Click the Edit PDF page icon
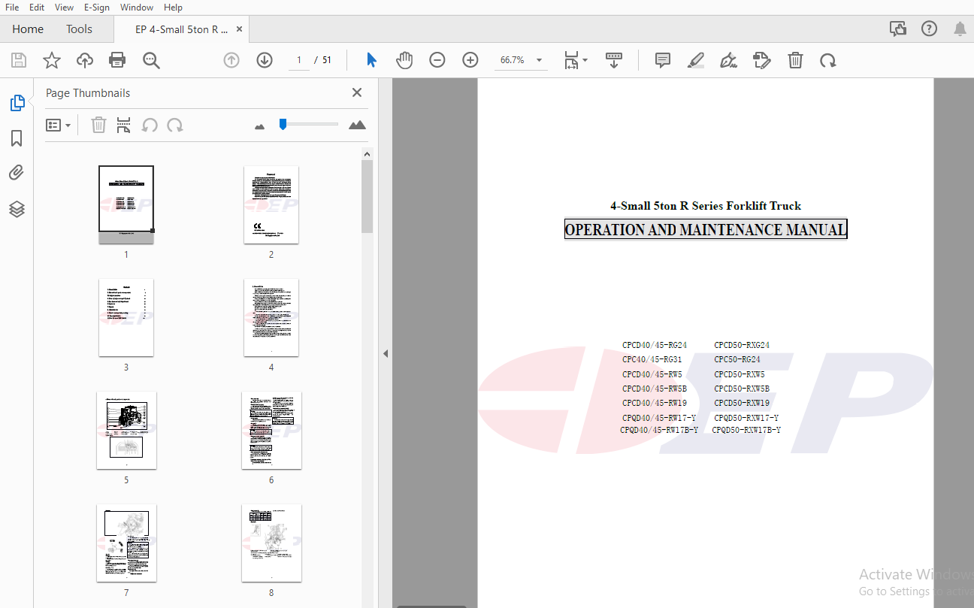Image resolution: width=974 pixels, height=608 pixels. click(762, 60)
